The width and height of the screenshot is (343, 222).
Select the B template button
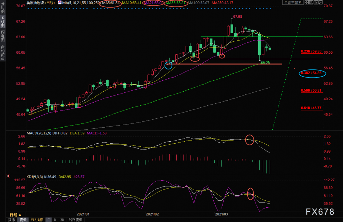pyautogui.click(x=55, y=220)
